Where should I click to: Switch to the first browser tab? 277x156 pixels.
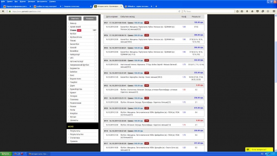(x=17, y=7)
